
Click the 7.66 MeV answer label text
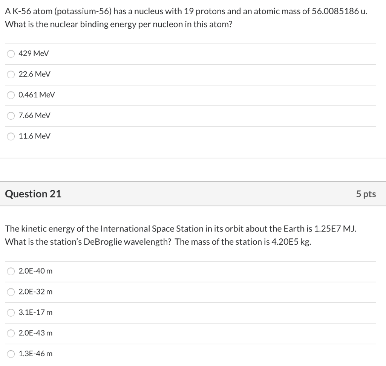[x=34, y=115]
